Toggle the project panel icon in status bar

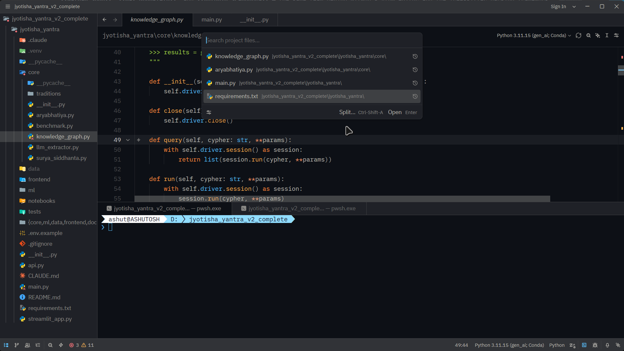6,345
